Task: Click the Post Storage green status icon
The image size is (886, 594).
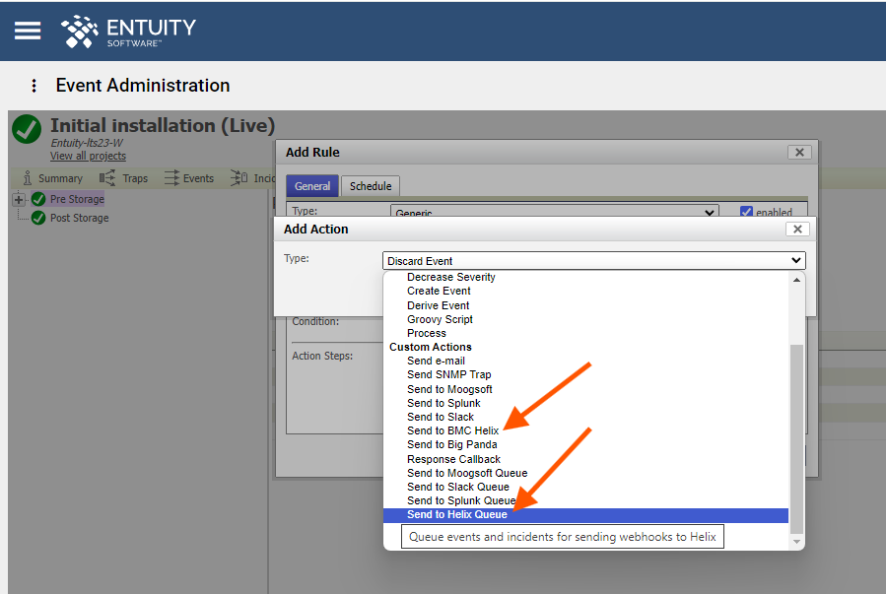Action: click(x=38, y=218)
